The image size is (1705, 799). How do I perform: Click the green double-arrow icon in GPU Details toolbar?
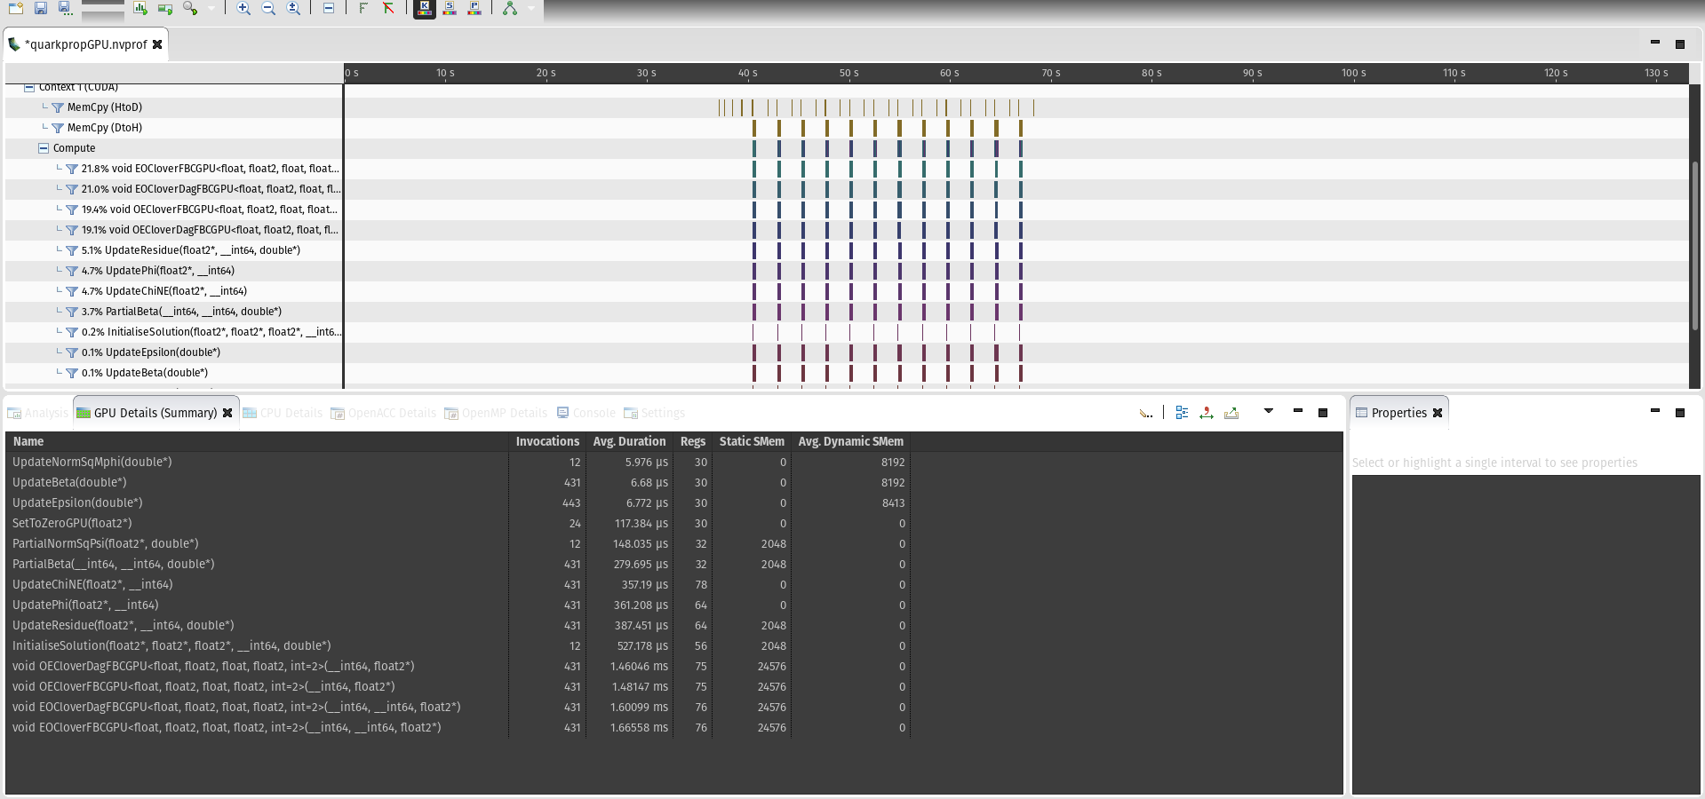[x=1207, y=413]
